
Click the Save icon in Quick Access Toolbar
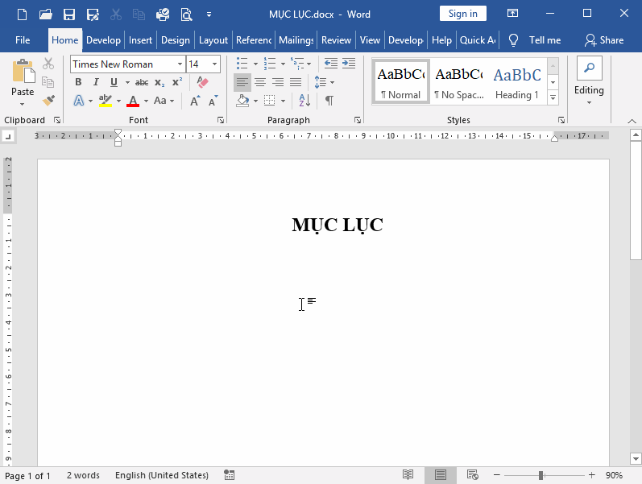(x=69, y=14)
